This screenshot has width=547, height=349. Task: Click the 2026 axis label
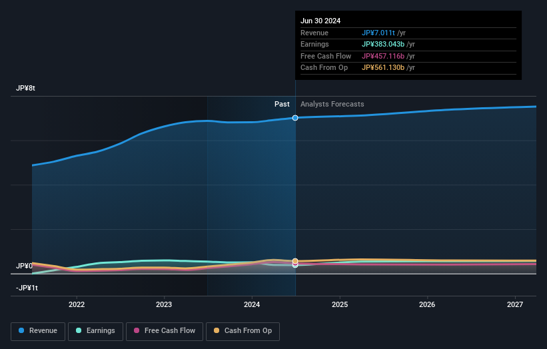427,304
